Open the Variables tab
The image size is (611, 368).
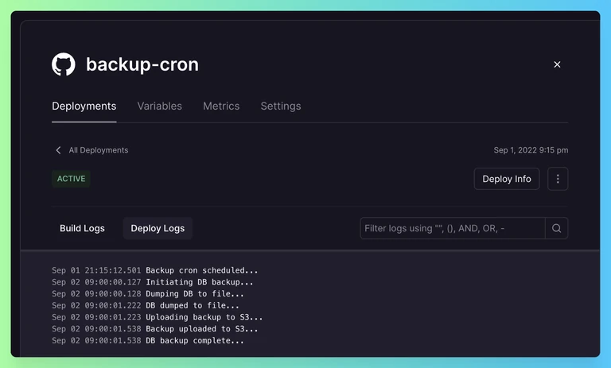point(159,106)
